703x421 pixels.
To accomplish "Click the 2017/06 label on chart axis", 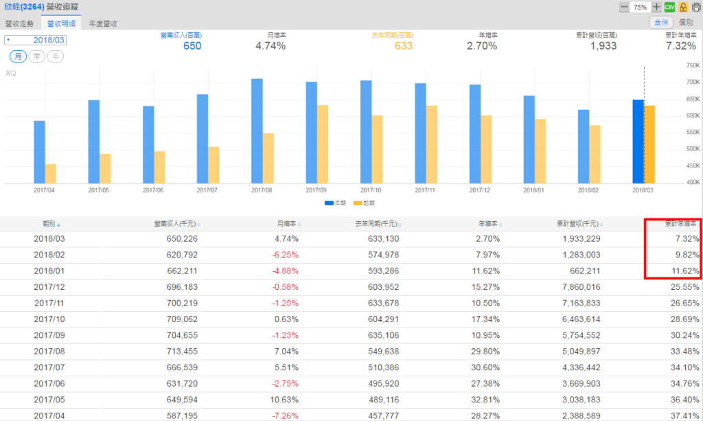I will click(x=153, y=190).
